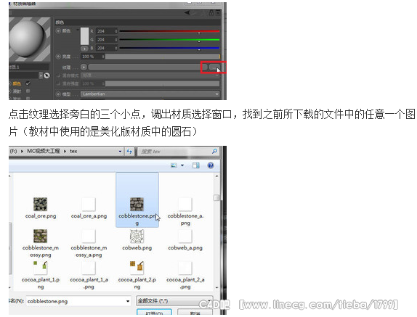
Task: Select the cocoa_plant_2_a.png file
Action: (x=185, y=276)
